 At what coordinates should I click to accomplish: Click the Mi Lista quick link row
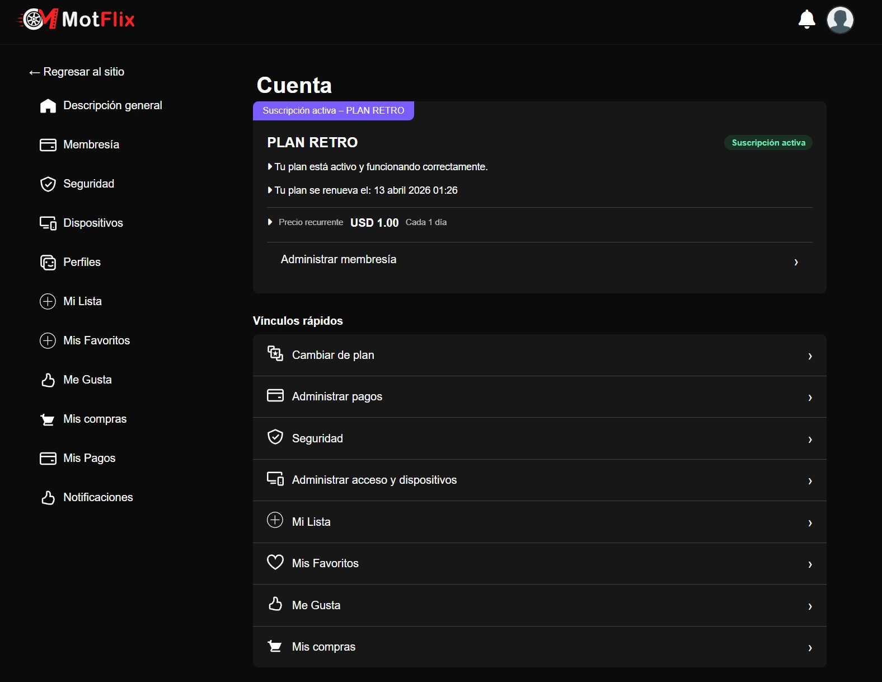pos(311,522)
